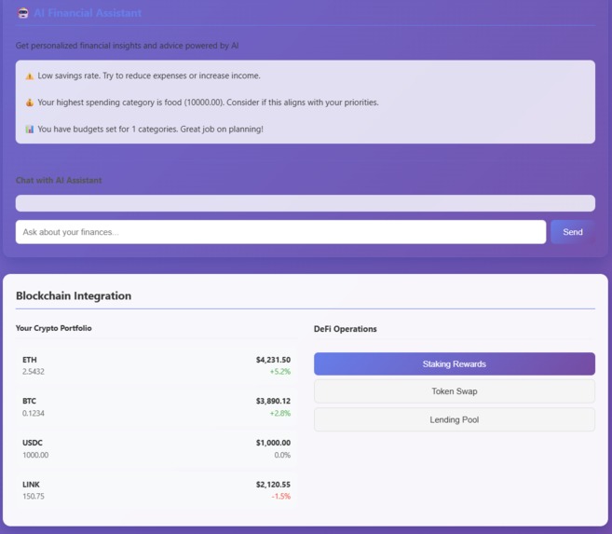Click the BTC value $3,890.12
The image size is (612, 534).
(273, 402)
